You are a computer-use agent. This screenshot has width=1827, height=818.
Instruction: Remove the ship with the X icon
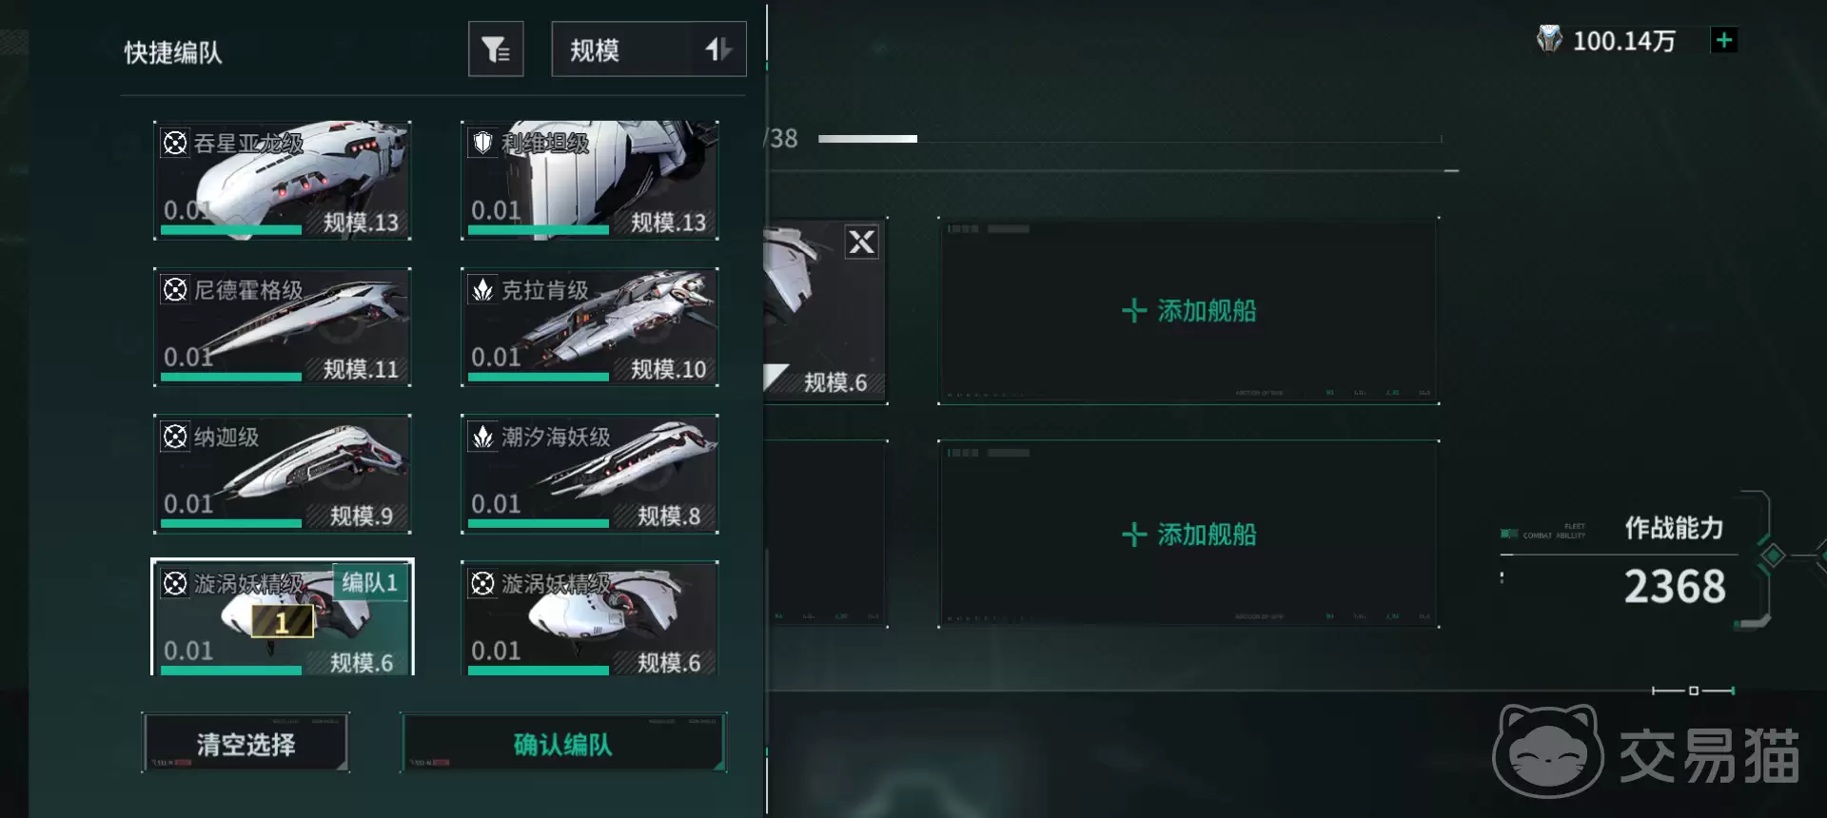[861, 242]
